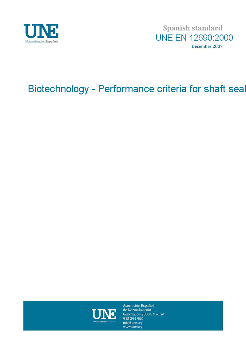246x348 pixels.
Task: Click the word "standard" in gray heading
Action: click(x=207, y=28)
